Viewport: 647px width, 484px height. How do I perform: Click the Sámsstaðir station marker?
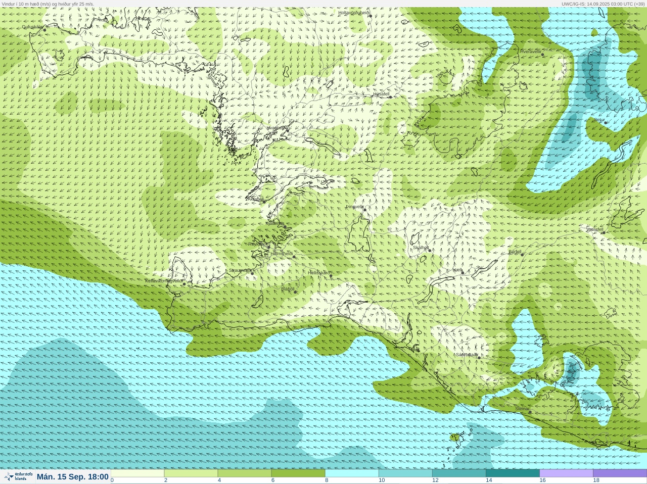coord(479,357)
